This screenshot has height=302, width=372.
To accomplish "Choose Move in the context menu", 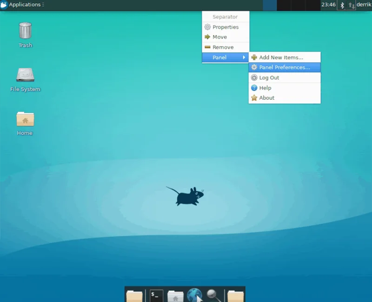I will pos(226,37).
